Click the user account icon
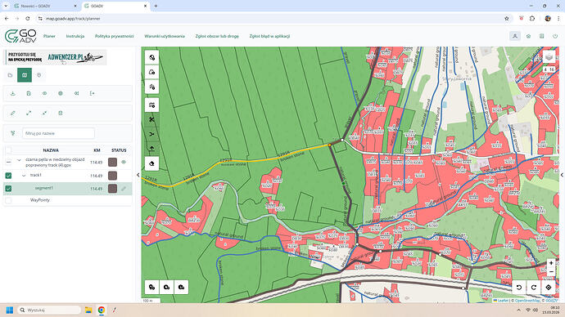Screen dimensions: 565x317 point(515,36)
